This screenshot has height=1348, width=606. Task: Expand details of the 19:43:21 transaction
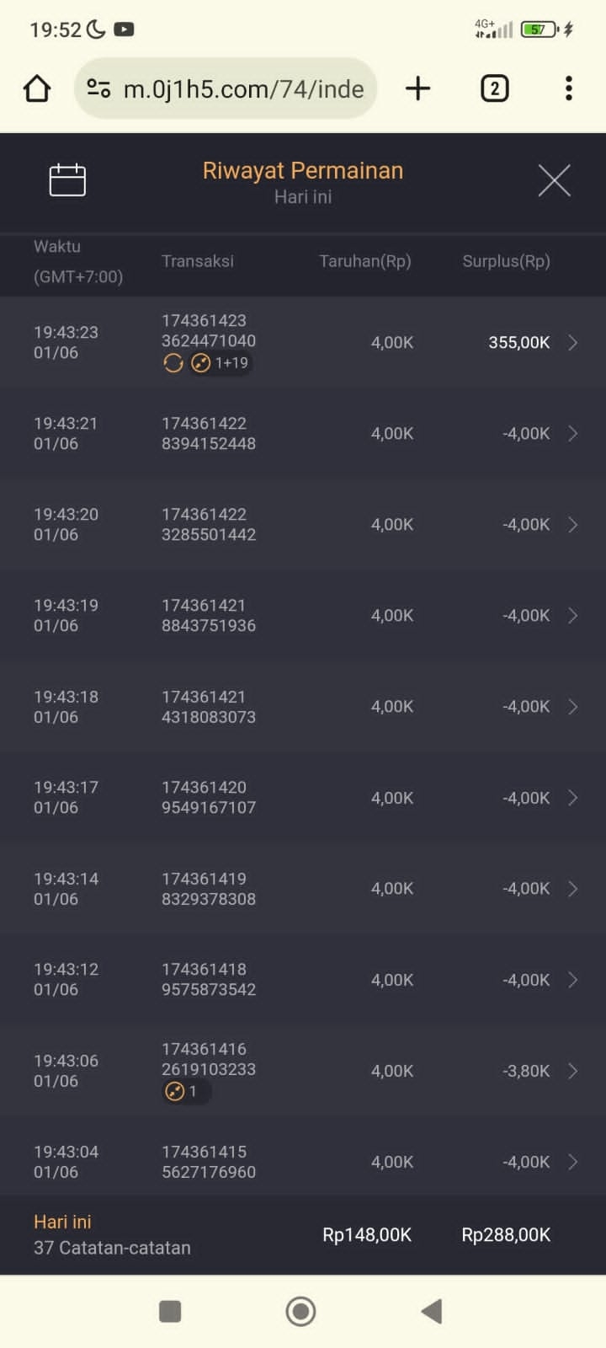pyautogui.click(x=572, y=433)
